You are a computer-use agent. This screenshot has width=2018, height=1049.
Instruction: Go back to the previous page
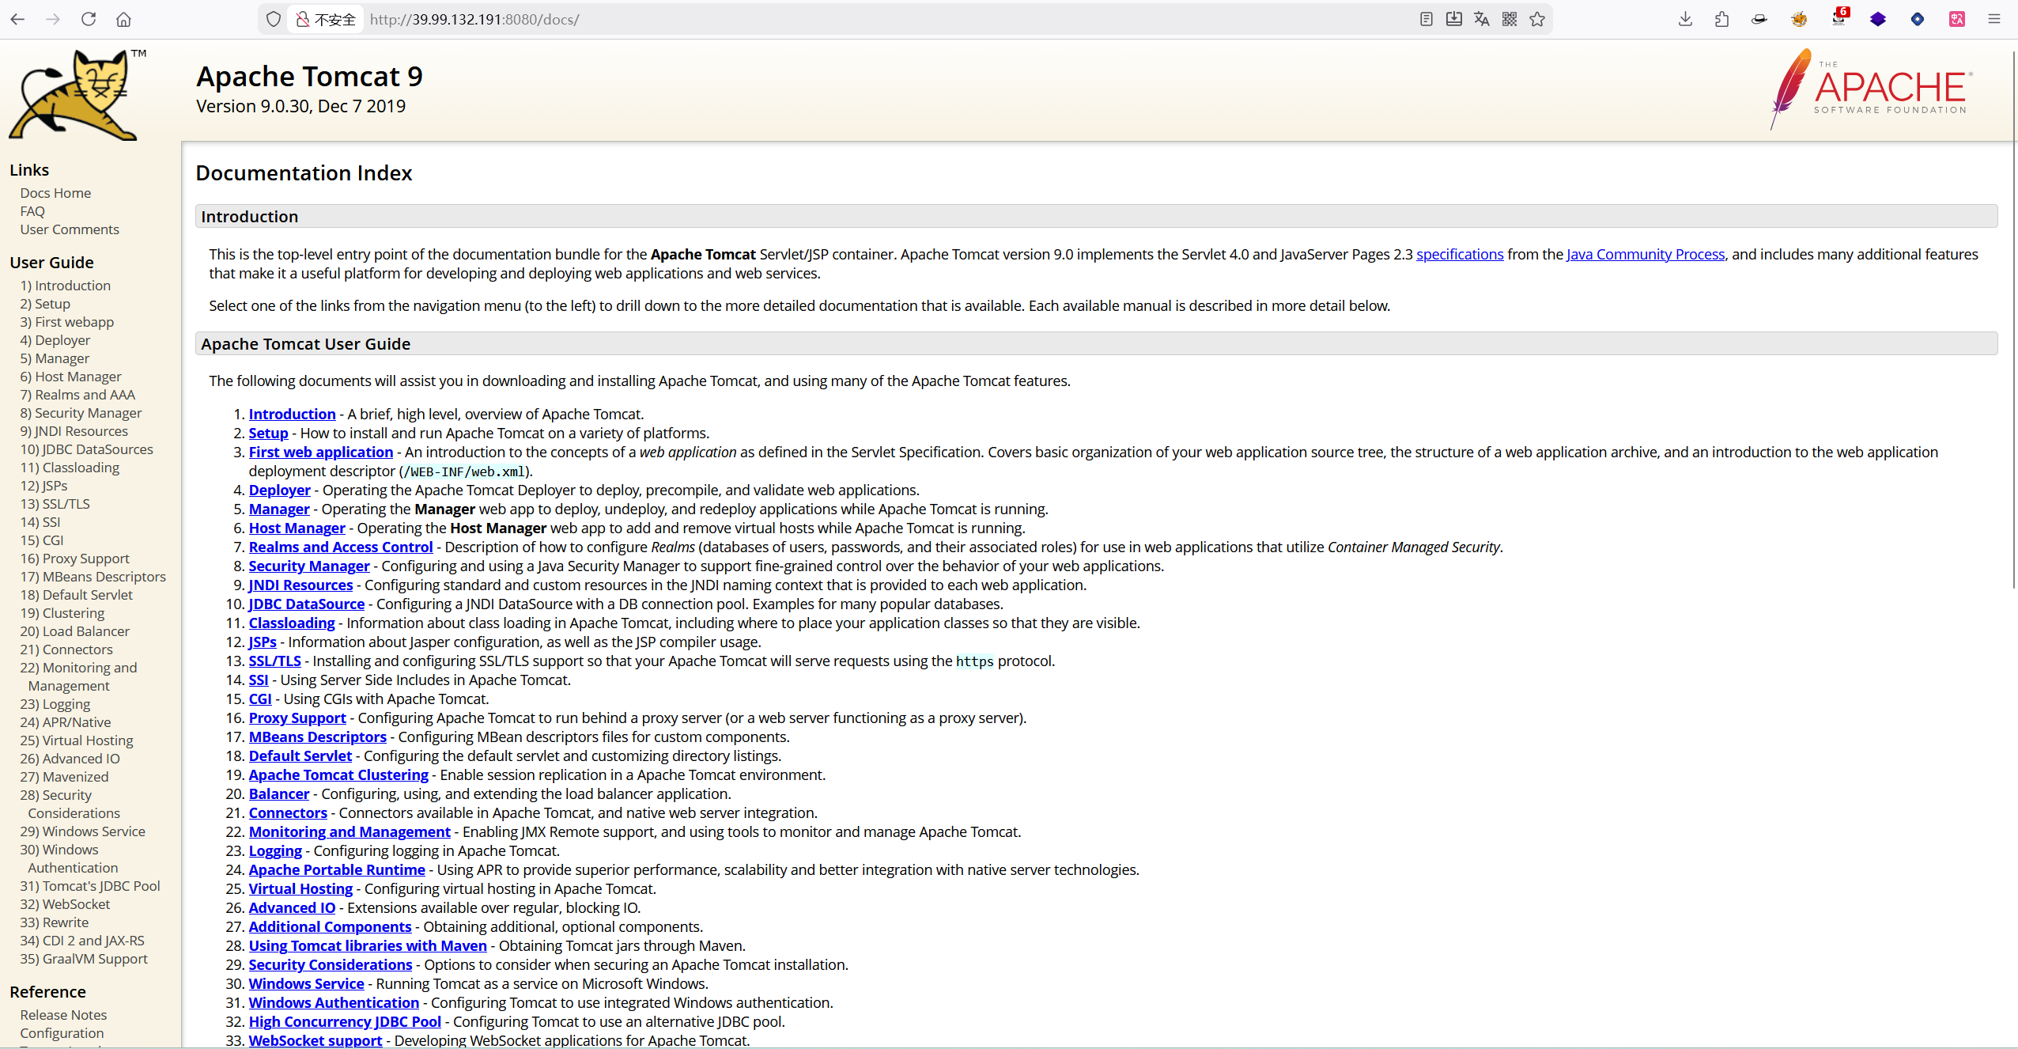[x=18, y=19]
